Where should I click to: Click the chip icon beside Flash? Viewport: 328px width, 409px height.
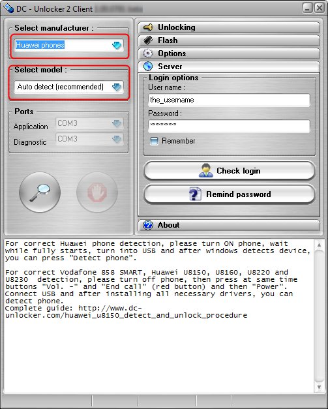click(148, 40)
